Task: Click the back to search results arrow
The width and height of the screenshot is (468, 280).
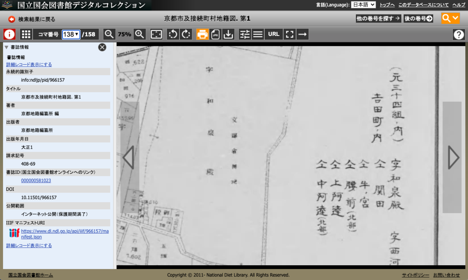Action: pyautogui.click(x=11, y=19)
